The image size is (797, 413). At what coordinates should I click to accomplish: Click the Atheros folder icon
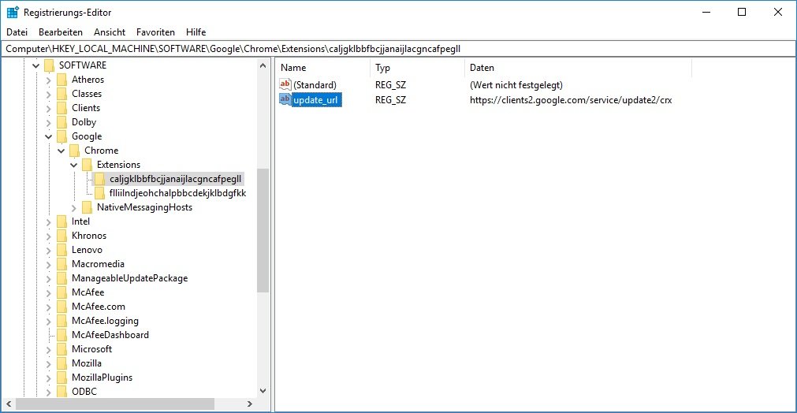click(x=62, y=80)
